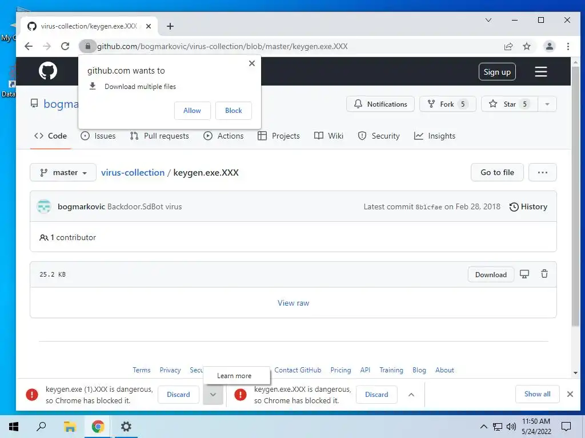This screenshot has width=585, height=438.
Task: Click the browser forward arrow
Action: pos(47,46)
